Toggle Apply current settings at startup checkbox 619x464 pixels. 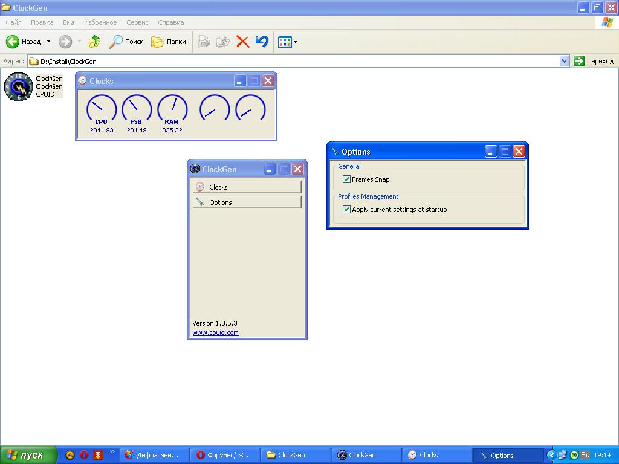tap(346, 210)
